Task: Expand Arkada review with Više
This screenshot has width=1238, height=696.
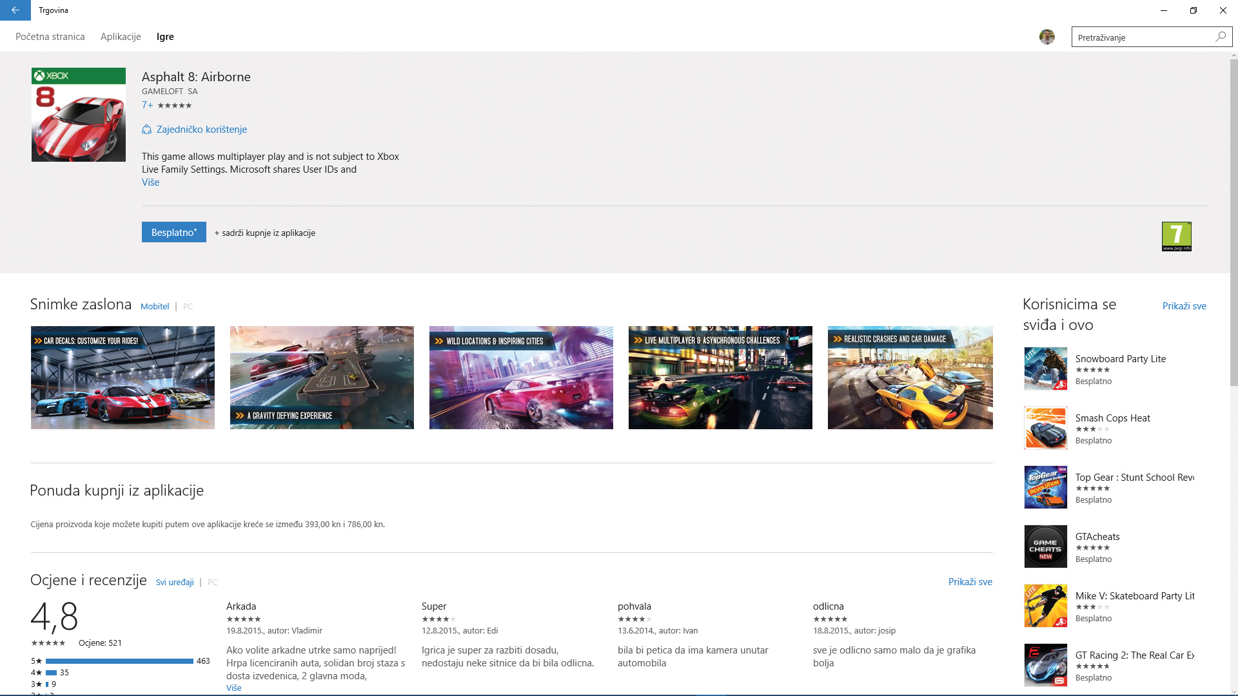Action: 233,688
